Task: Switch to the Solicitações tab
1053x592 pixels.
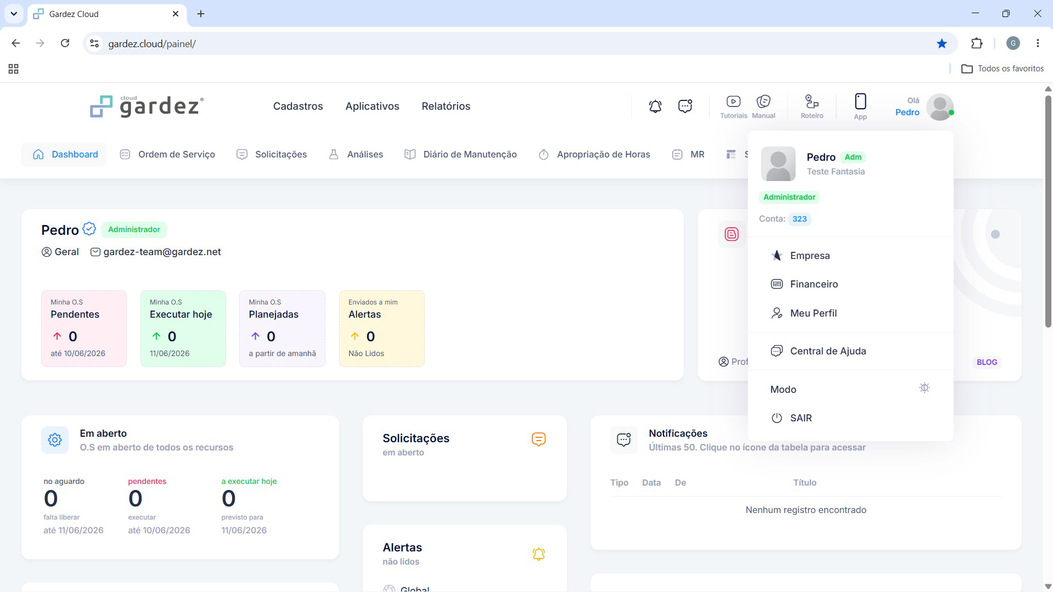Action: click(272, 154)
